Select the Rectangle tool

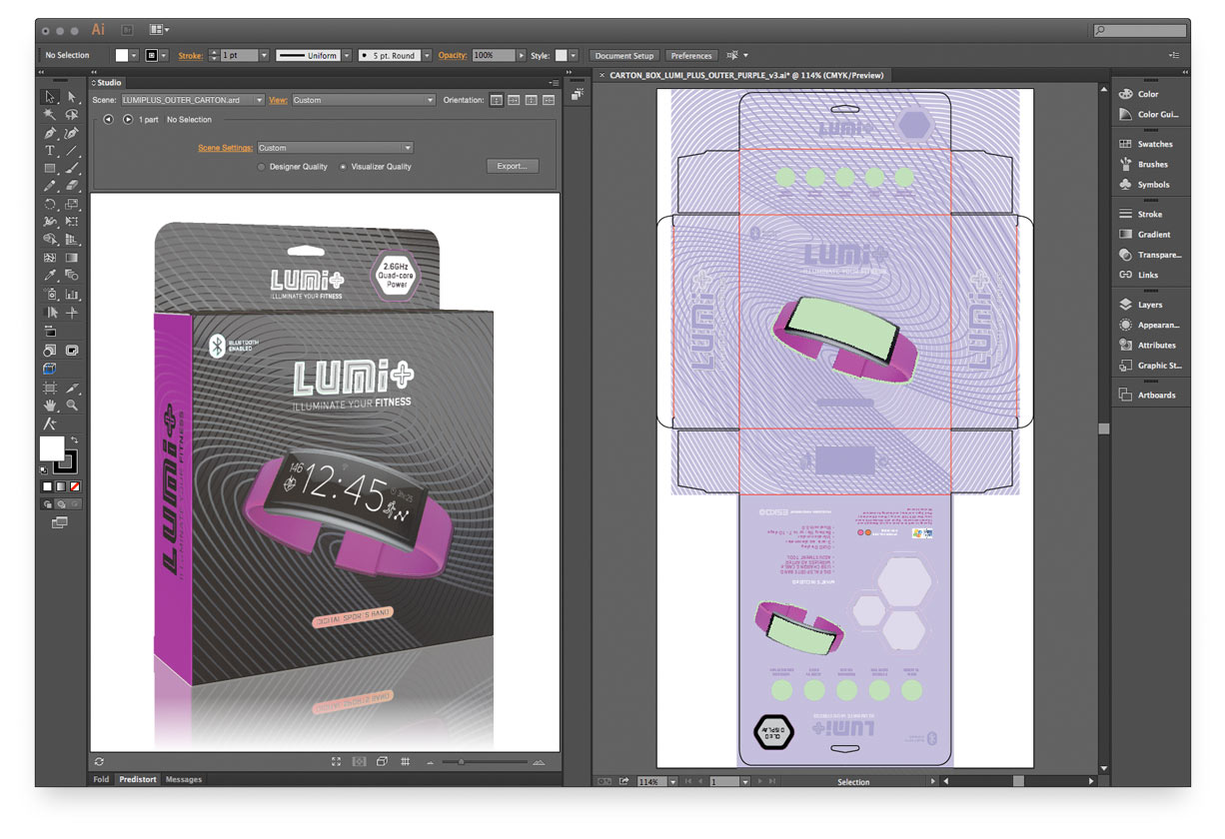49,168
